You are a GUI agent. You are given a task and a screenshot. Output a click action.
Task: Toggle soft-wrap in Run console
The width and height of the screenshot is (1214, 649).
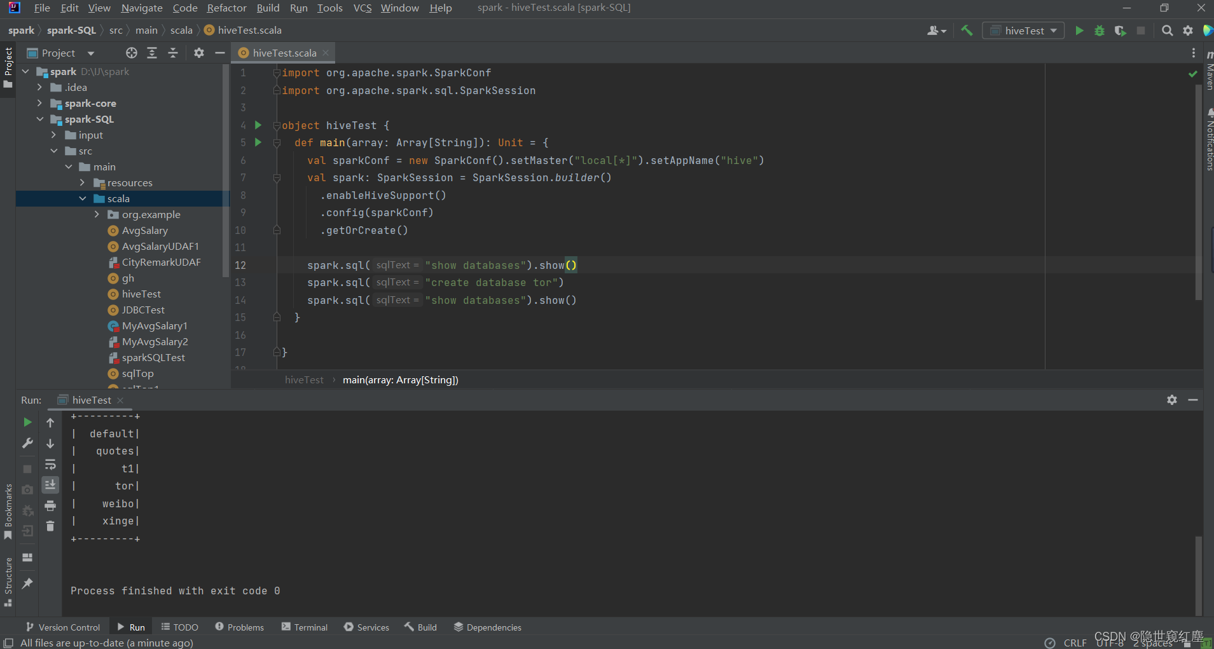click(50, 464)
